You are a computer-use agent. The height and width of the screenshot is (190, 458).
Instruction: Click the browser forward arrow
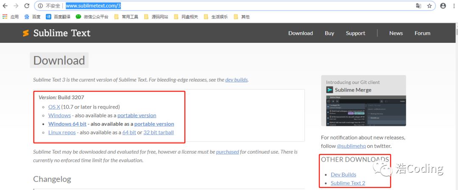point(16,6)
